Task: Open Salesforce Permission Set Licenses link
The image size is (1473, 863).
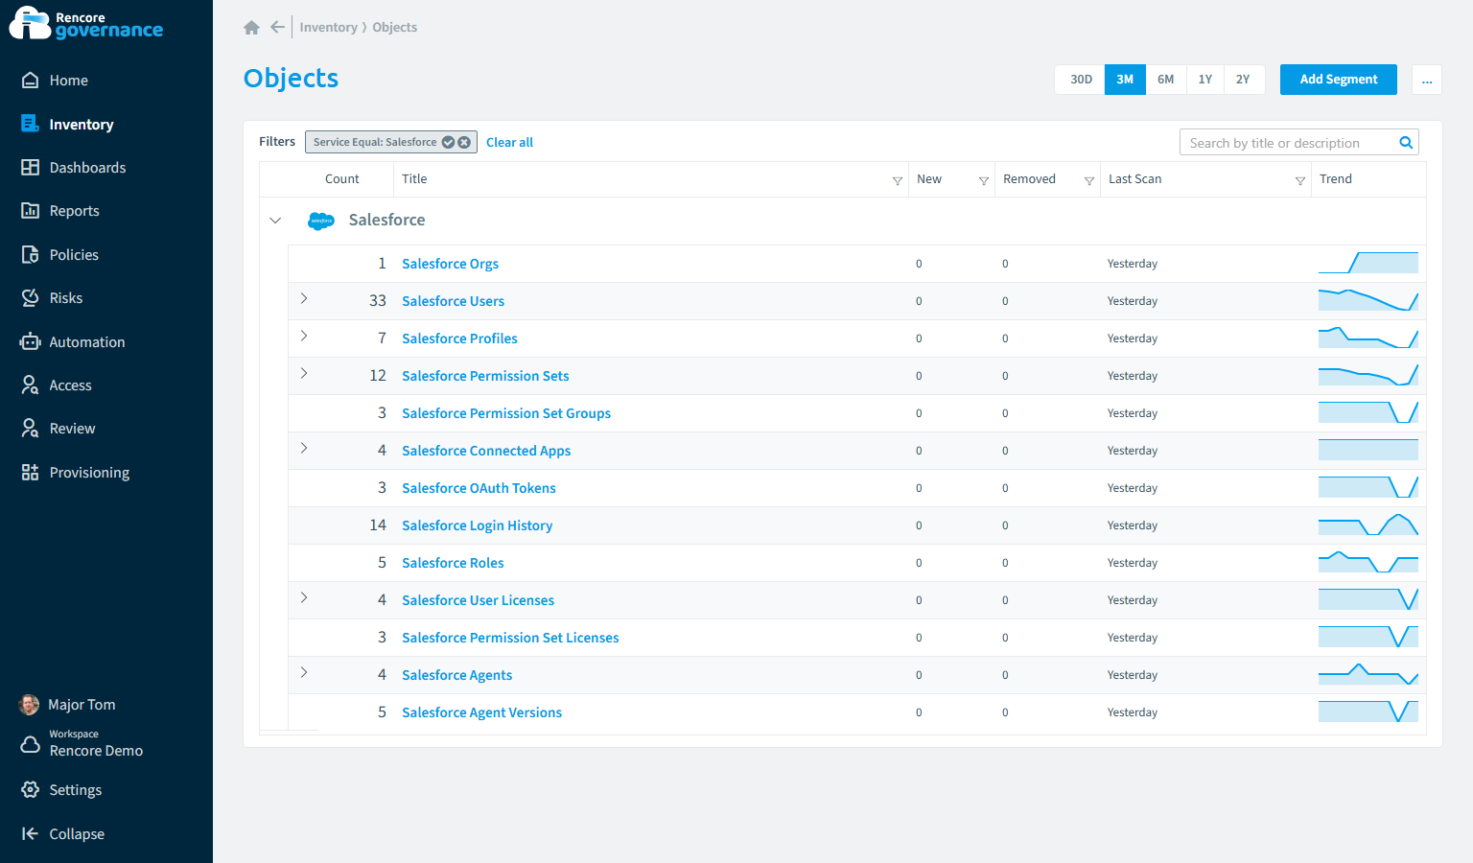Action: coord(510,638)
